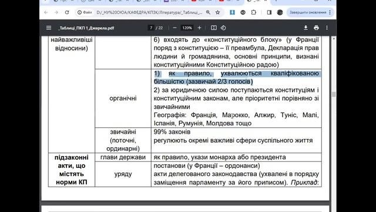Rotate the PDF counterclockwise

[223, 28]
